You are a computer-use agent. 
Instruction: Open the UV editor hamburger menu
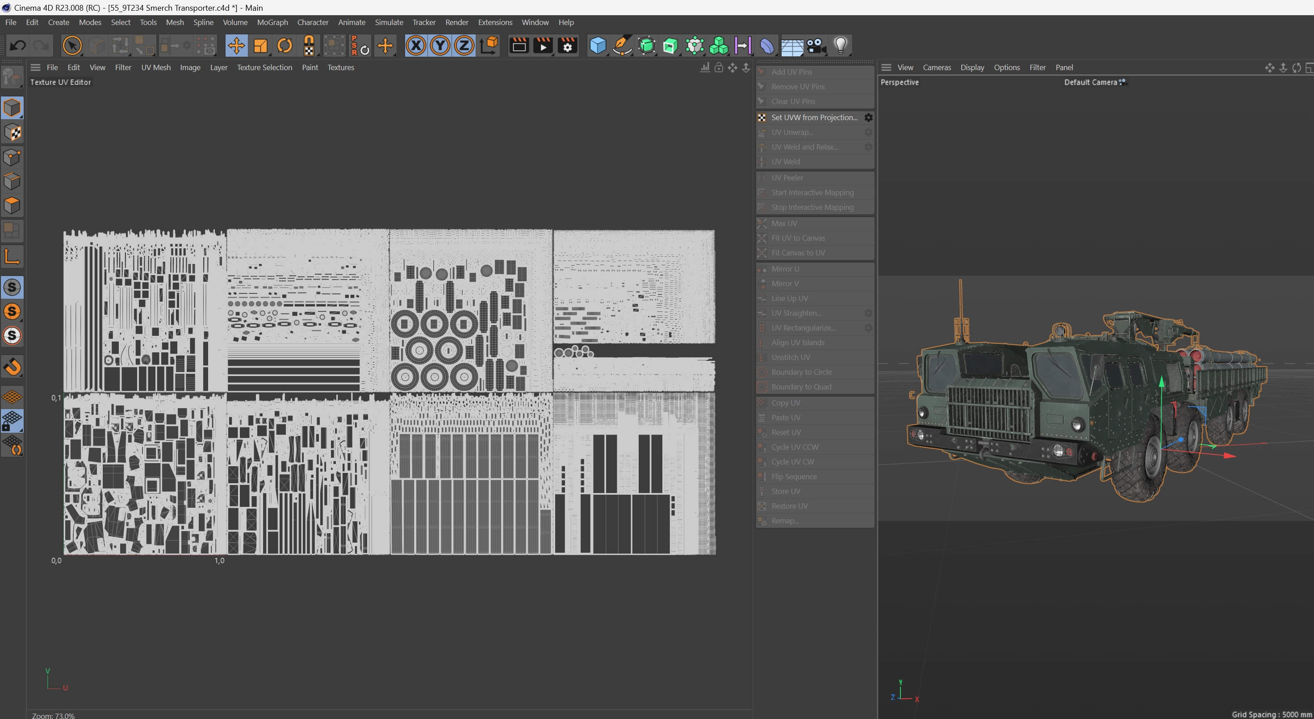coord(35,67)
